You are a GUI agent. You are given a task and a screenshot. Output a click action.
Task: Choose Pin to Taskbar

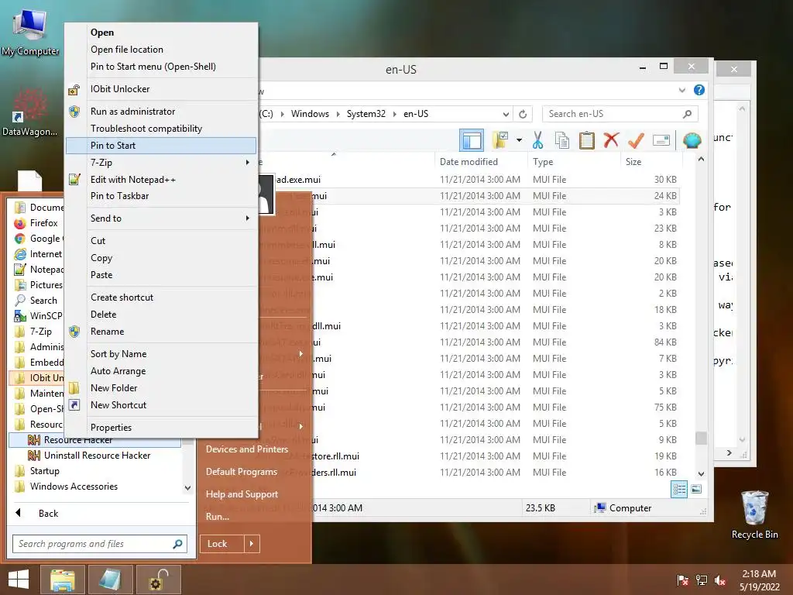(161, 196)
